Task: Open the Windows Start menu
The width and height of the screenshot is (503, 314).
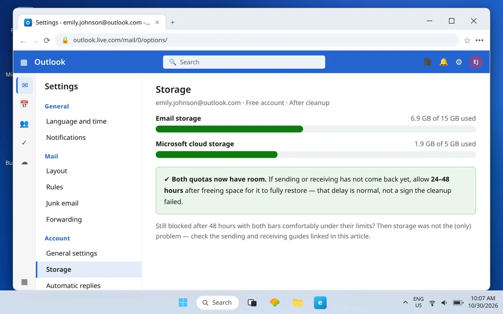Action: coord(183,302)
